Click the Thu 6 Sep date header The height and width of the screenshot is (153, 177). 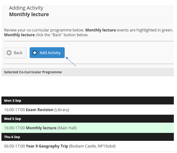click(12, 137)
